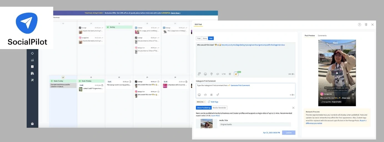Click the Reviews tab in the calendar window
This screenshot has height=142, width=384.
click(x=56, y=17)
